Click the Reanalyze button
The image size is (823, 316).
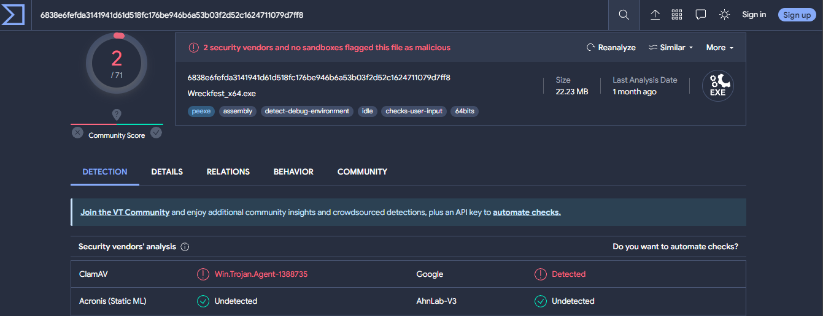tap(611, 48)
